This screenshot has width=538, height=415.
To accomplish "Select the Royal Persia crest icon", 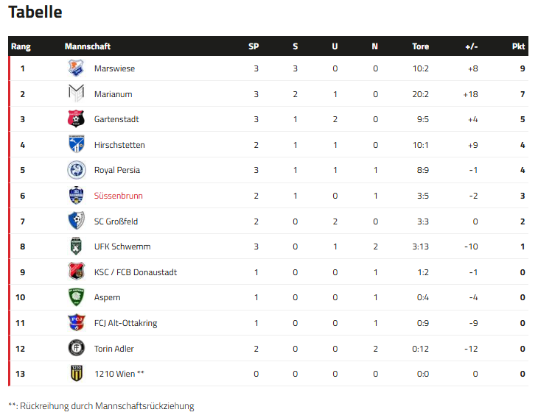I will [x=77, y=170].
